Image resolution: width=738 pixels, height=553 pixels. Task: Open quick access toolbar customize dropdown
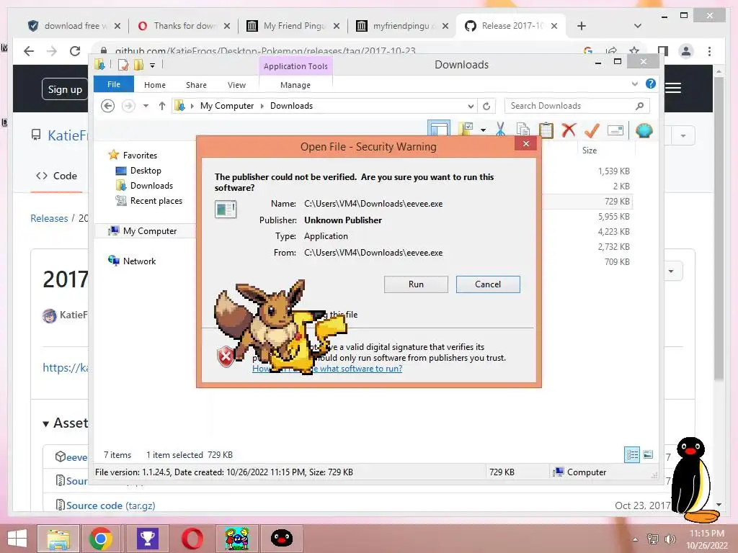coord(153,66)
